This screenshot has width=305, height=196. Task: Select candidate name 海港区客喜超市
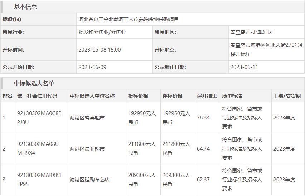(x=87, y=118)
